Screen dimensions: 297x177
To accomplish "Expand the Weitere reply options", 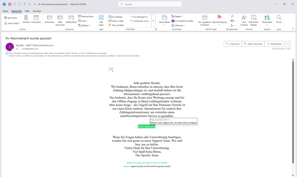I will (x=84, y=26).
